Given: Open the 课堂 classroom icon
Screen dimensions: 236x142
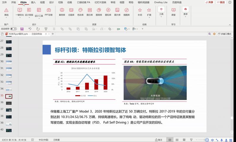Looking at the screenshot, I should tap(173, 12).
